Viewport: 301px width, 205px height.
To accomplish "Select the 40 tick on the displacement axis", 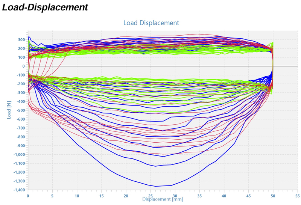I will (224, 196).
